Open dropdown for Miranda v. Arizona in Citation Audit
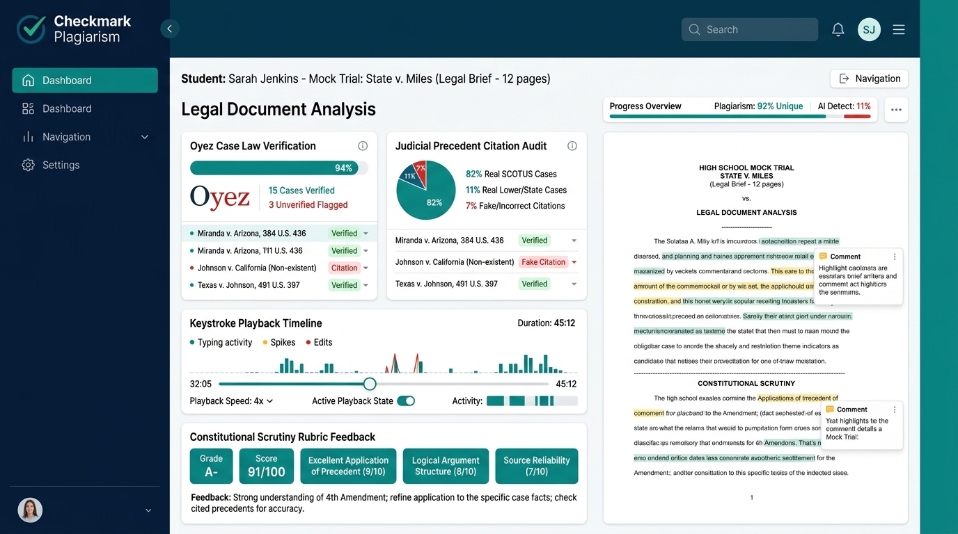Screen dimensions: 958x534 point(574,241)
